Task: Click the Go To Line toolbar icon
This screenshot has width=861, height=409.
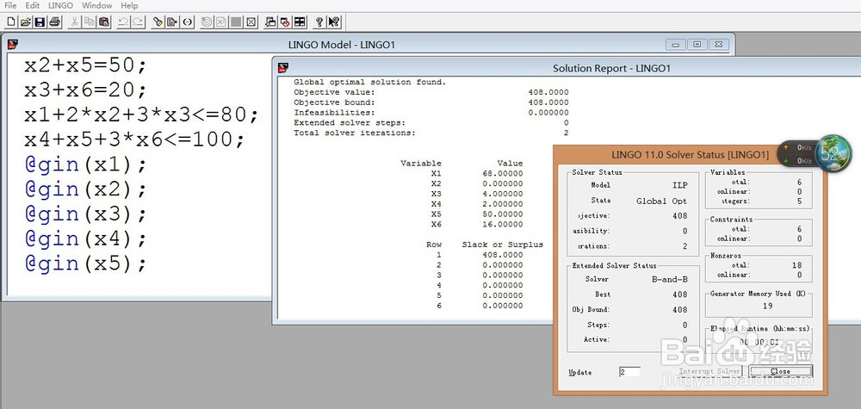Action: tap(172, 22)
